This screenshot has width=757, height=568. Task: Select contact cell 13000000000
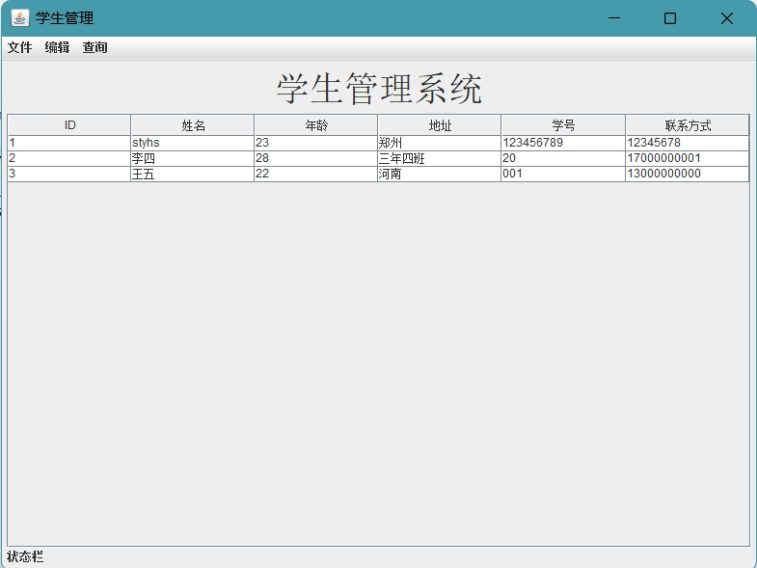pos(688,174)
